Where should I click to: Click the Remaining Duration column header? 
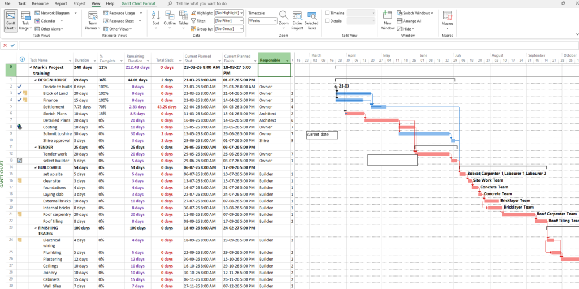[x=137, y=58]
